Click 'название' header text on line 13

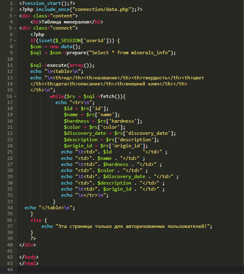tap(106, 78)
